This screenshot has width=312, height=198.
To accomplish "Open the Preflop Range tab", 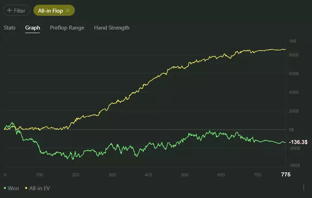I will (x=67, y=28).
